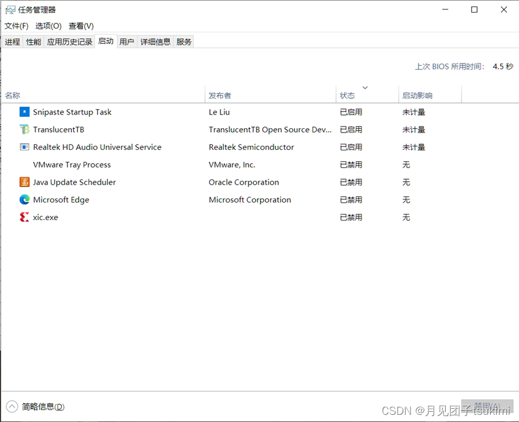Open the 查看(V) menu

pyautogui.click(x=81, y=26)
